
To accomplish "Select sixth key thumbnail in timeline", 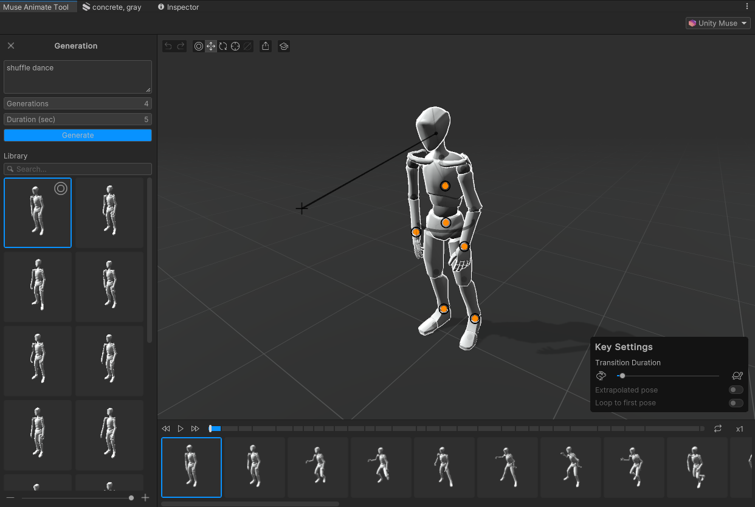I will click(508, 467).
